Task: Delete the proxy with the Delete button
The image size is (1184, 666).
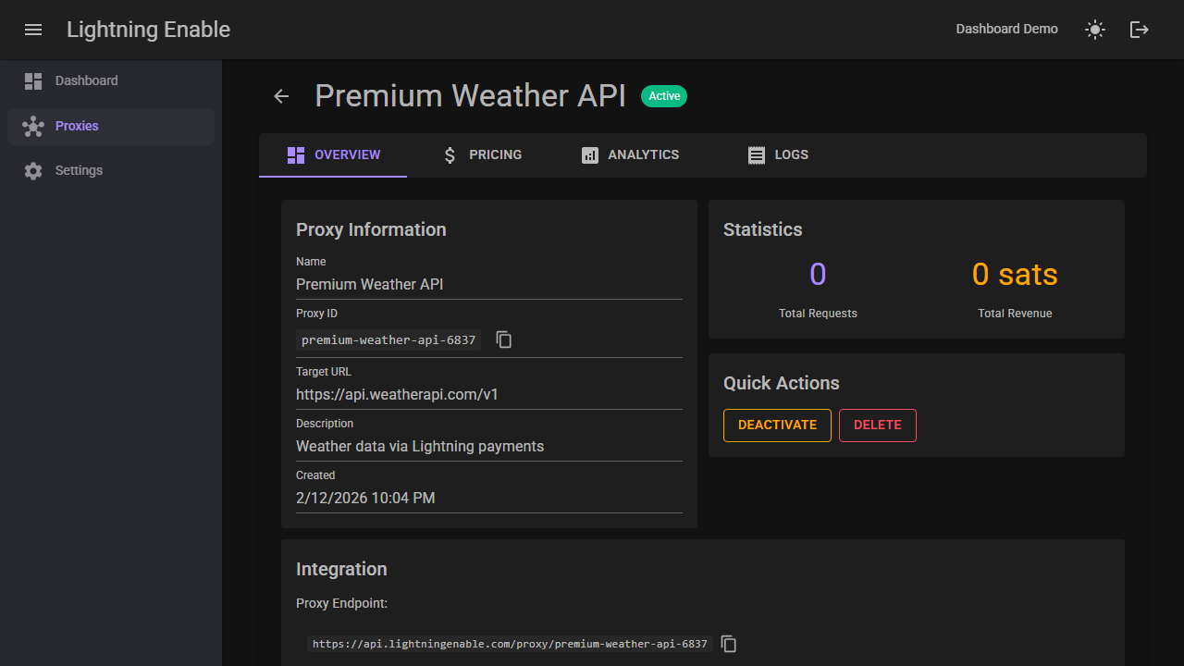Action: point(877,425)
